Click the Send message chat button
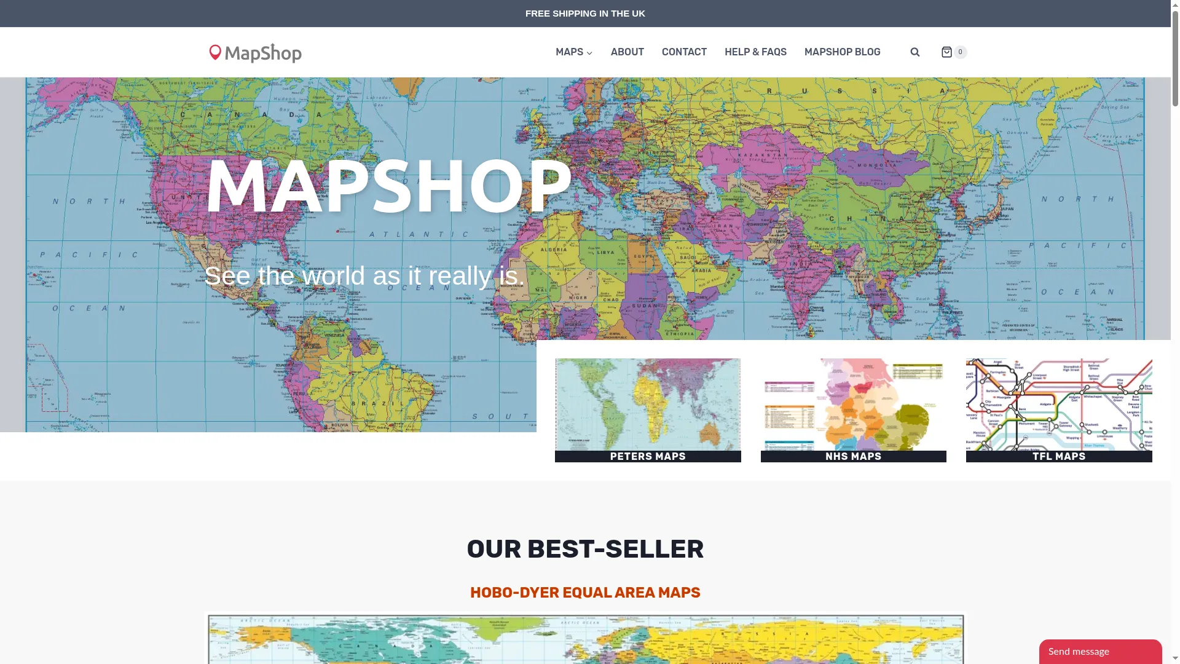The height and width of the screenshot is (664, 1180). [1100, 652]
